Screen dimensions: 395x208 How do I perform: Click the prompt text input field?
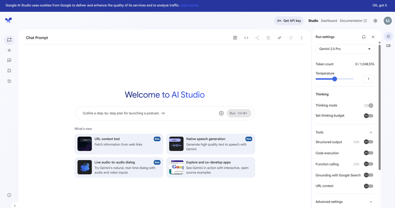(149, 113)
